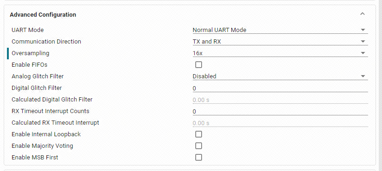Screen dimensions: 382x171
Task: Click the Digital Glitch Filter value field
Action: [x=280, y=88]
